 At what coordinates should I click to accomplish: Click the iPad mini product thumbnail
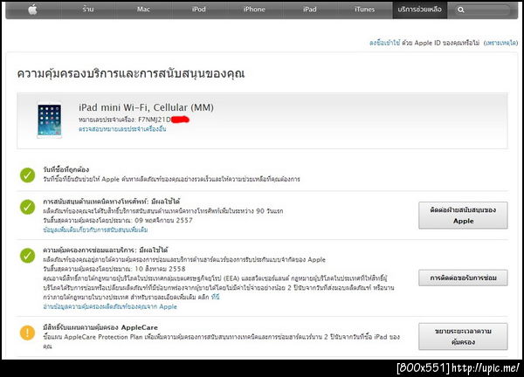50,120
